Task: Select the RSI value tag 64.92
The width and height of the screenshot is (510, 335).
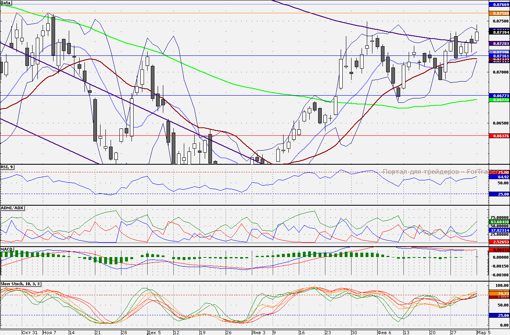Action: 499,177
